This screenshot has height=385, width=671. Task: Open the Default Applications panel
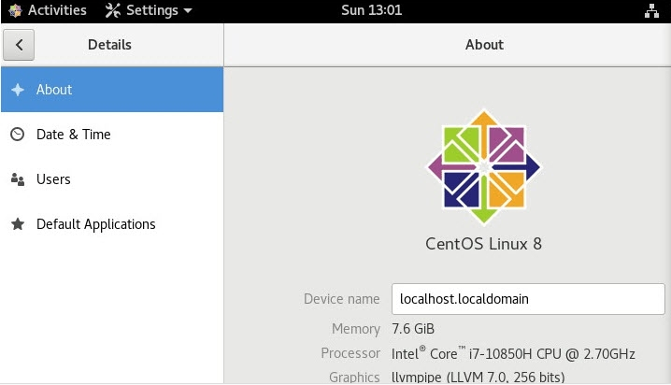click(112, 224)
